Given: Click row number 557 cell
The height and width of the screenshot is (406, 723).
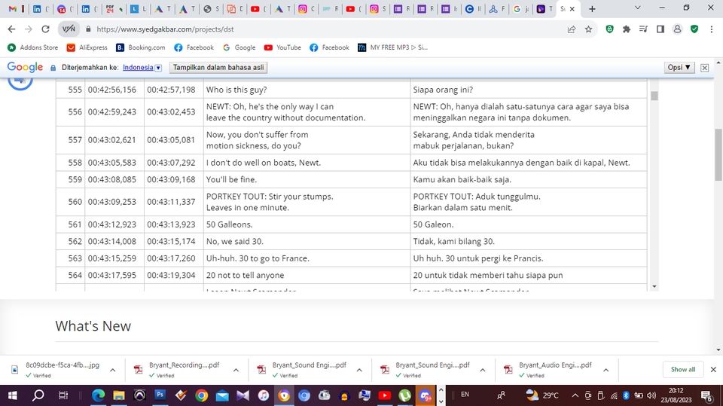Looking at the screenshot, I should (71, 140).
